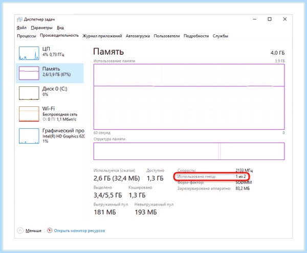Click the 4,0 ГБ total value
This screenshot has width=307, height=253.
click(x=277, y=53)
